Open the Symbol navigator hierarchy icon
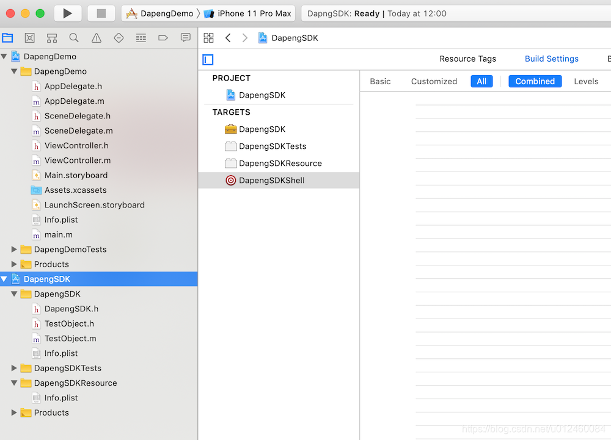This screenshot has width=611, height=440. 52,38
